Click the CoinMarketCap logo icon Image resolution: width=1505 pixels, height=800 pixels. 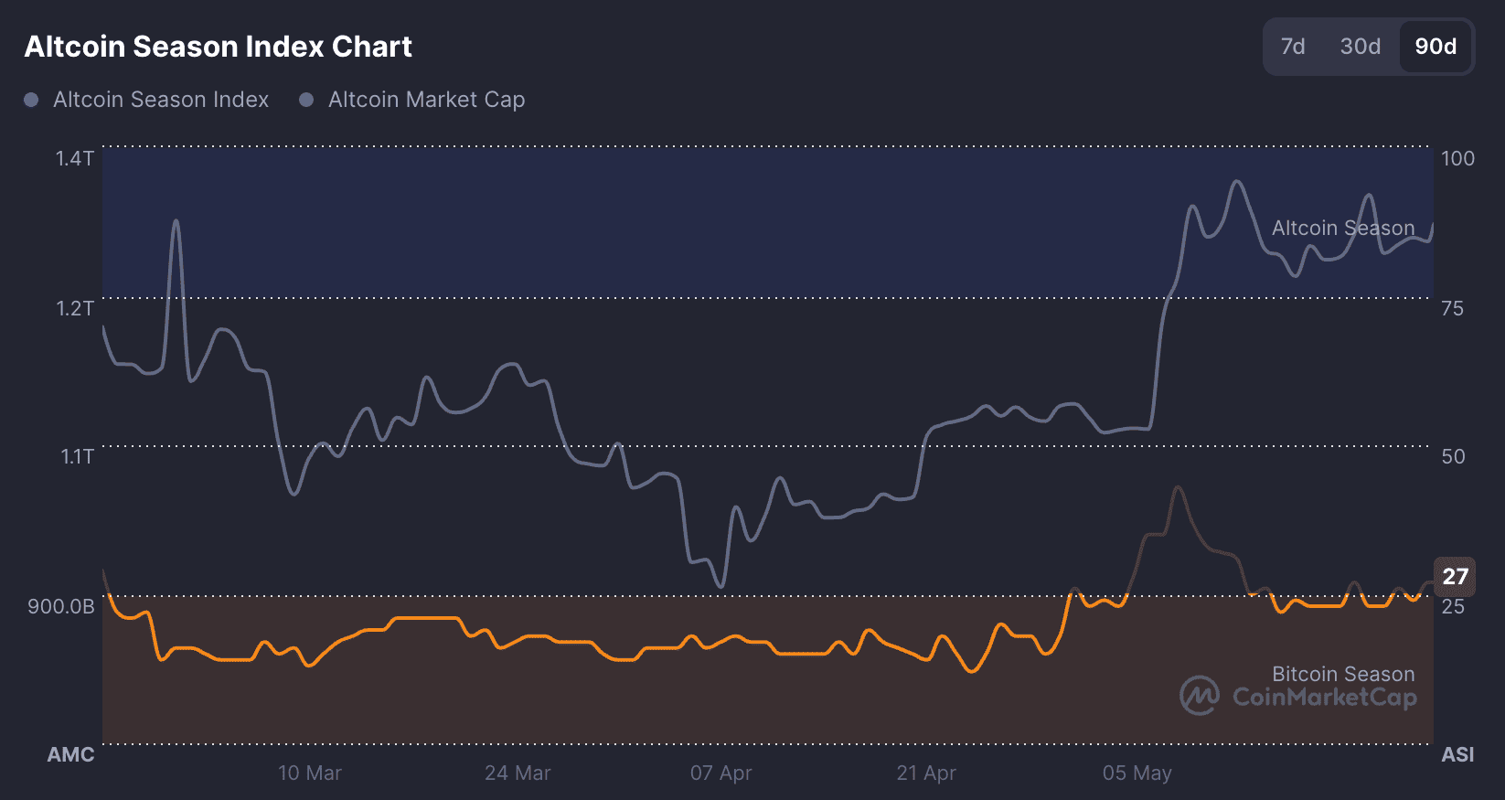point(1199,696)
